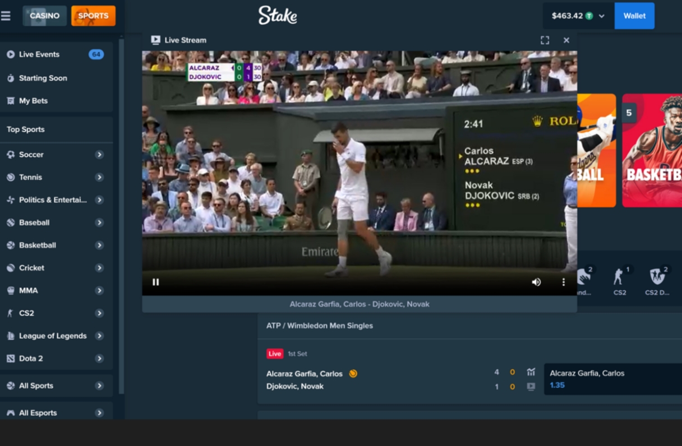Expand the League of Legends chevron
Viewport: 682px width, 446px height.
click(x=99, y=336)
